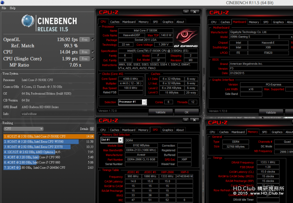Switch to CPU tab in Mainboard CPU-Z window

click(x=214, y=22)
